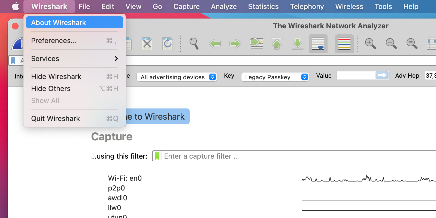Screen dimensions: 436x218
Task: Choose Hide Wireshark
Action: click(75, 77)
